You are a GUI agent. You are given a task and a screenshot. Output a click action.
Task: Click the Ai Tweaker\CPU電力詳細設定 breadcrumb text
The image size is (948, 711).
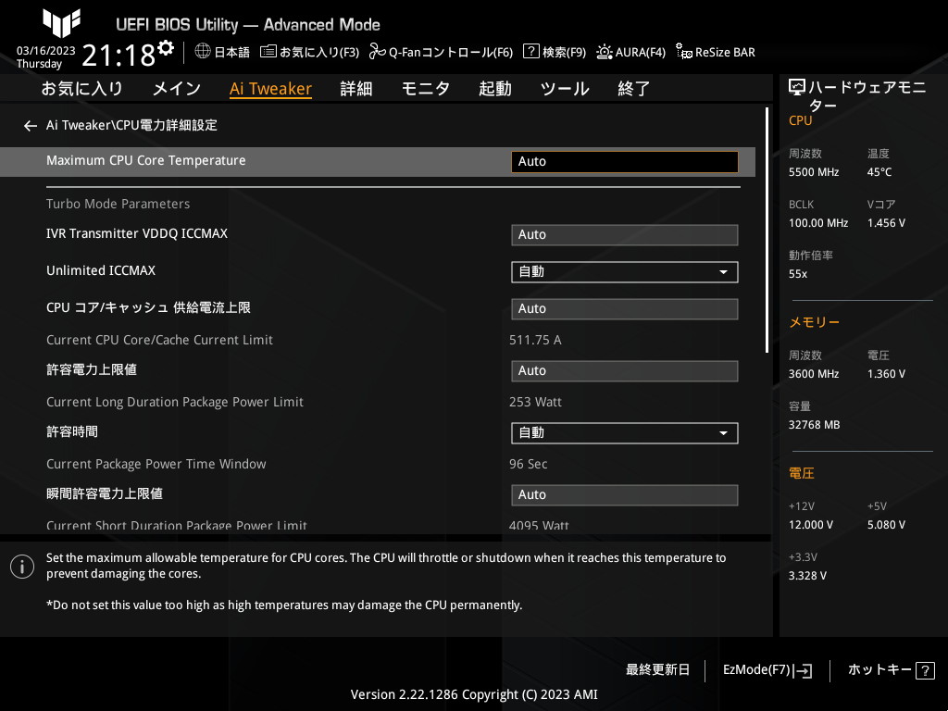coord(131,125)
